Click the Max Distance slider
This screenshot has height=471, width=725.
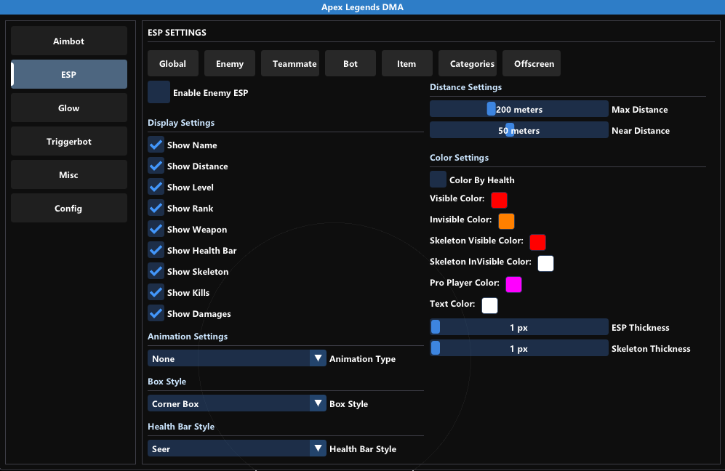518,109
